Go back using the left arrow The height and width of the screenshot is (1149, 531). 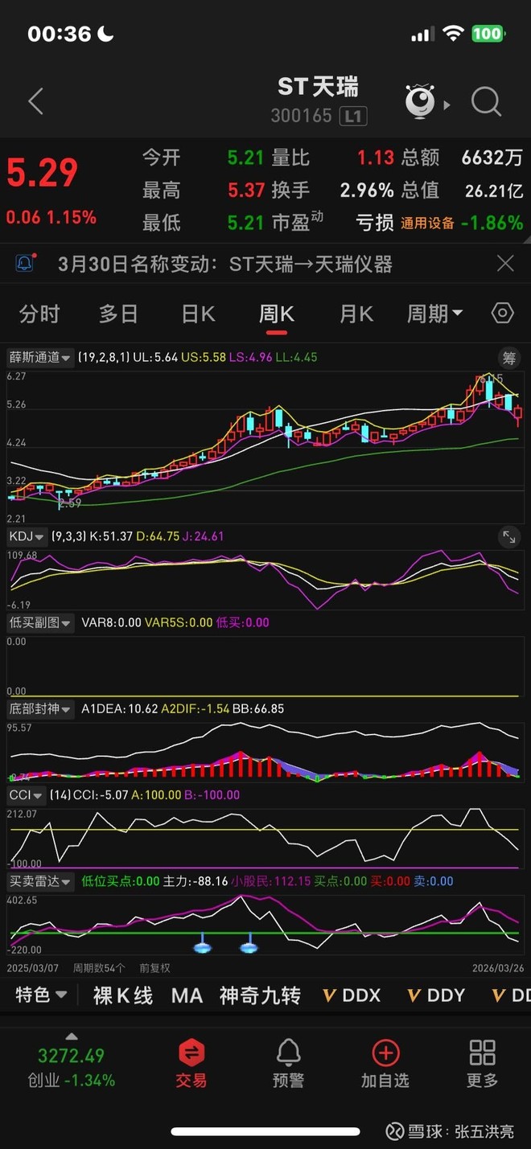(35, 102)
